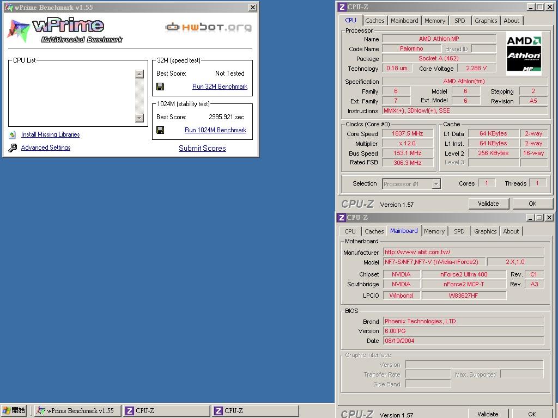Close the wPrime Benchmark window

coord(253,7)
